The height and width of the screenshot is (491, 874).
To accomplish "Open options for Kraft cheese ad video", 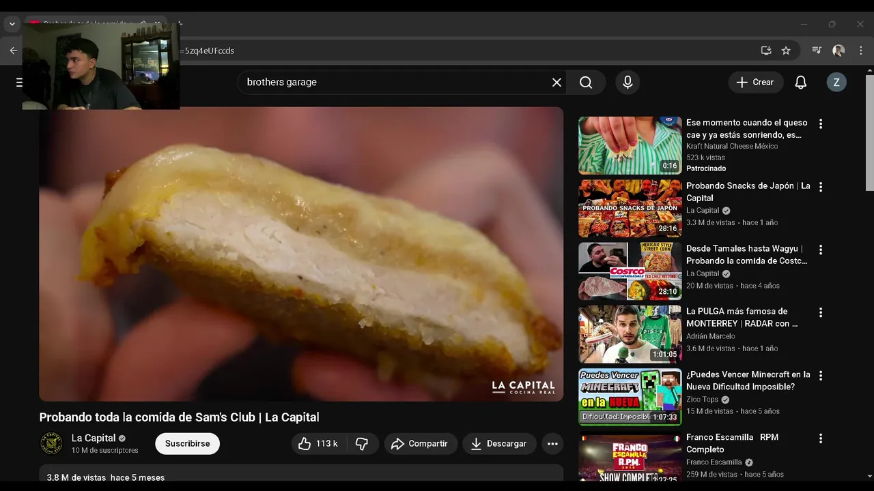I will click(821, 124).
